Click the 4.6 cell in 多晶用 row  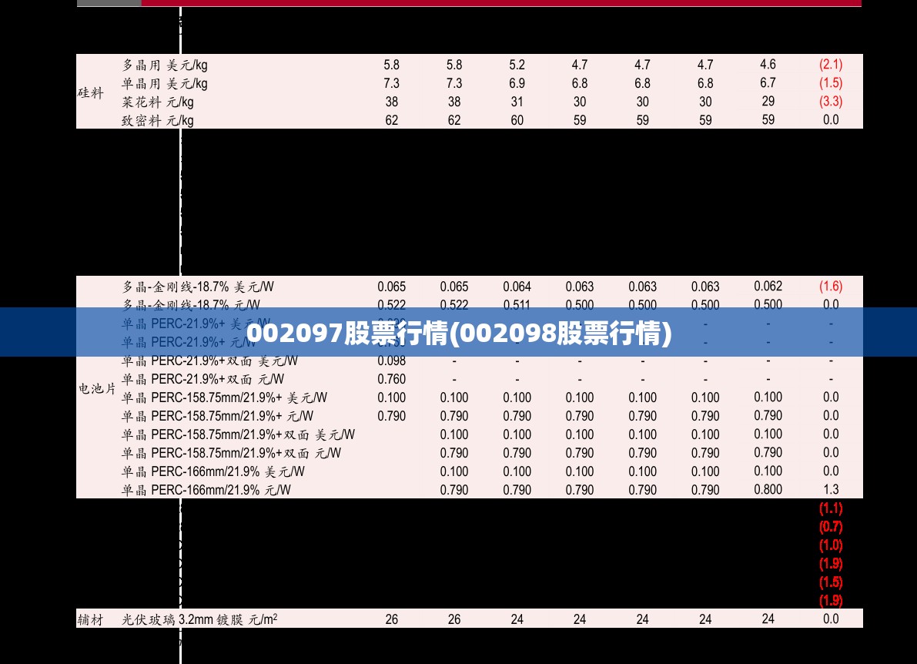pyautogui.click(x=768, y=65)
